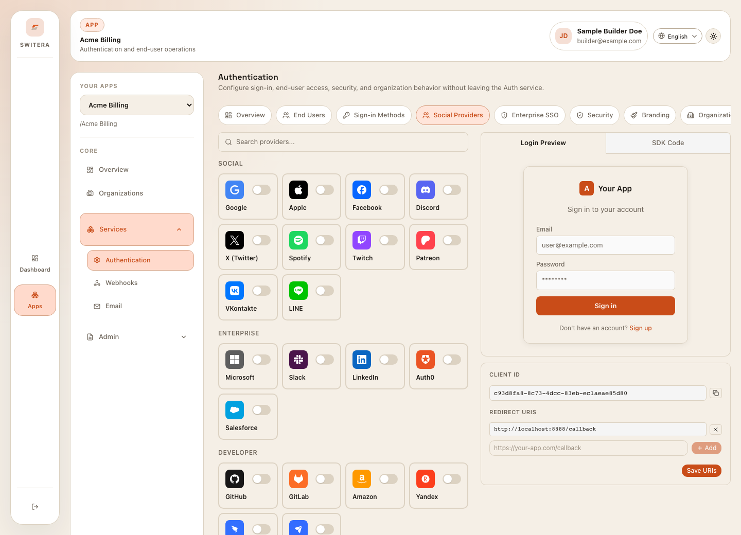Switch to the End Users tab
The height and width of the screenshot is (535, 741).
(x=304, y=115)
